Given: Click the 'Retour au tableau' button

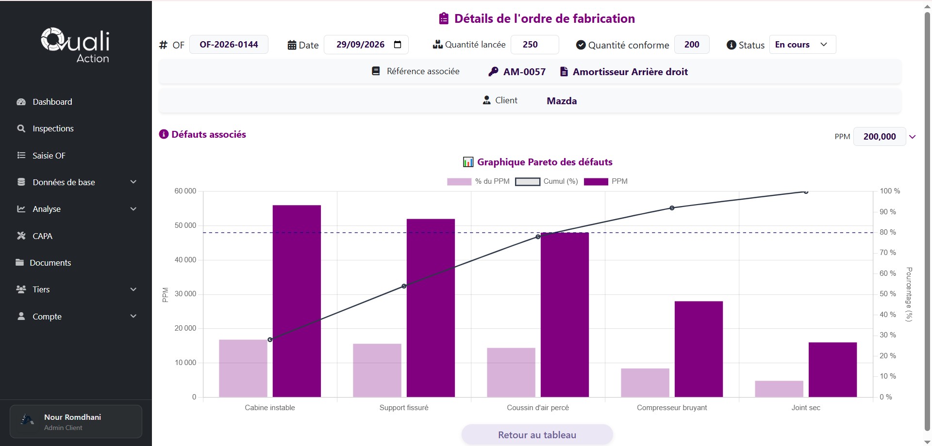Looking at the screenshot, I should coord(537,435).
